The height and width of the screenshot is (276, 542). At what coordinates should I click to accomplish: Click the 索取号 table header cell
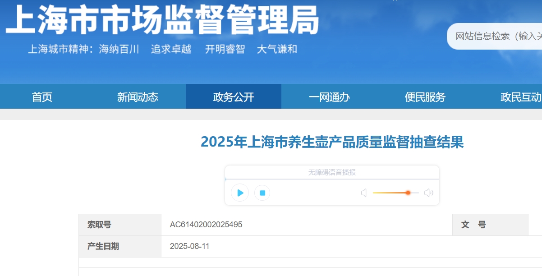click(99, 225)
